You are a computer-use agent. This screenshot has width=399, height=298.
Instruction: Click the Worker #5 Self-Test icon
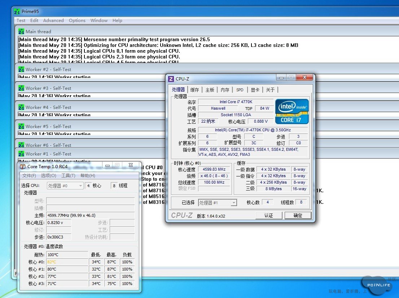point(21,127)
